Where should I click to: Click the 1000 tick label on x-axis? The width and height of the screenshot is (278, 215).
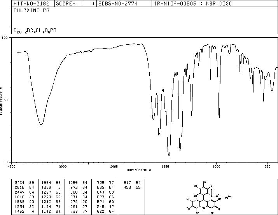click(216, 166)
